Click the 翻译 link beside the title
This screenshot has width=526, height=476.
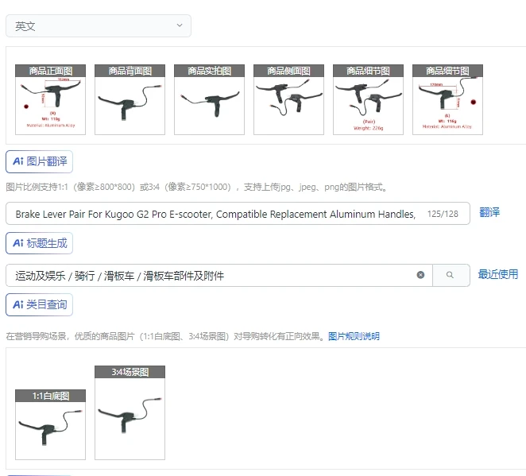489,213
